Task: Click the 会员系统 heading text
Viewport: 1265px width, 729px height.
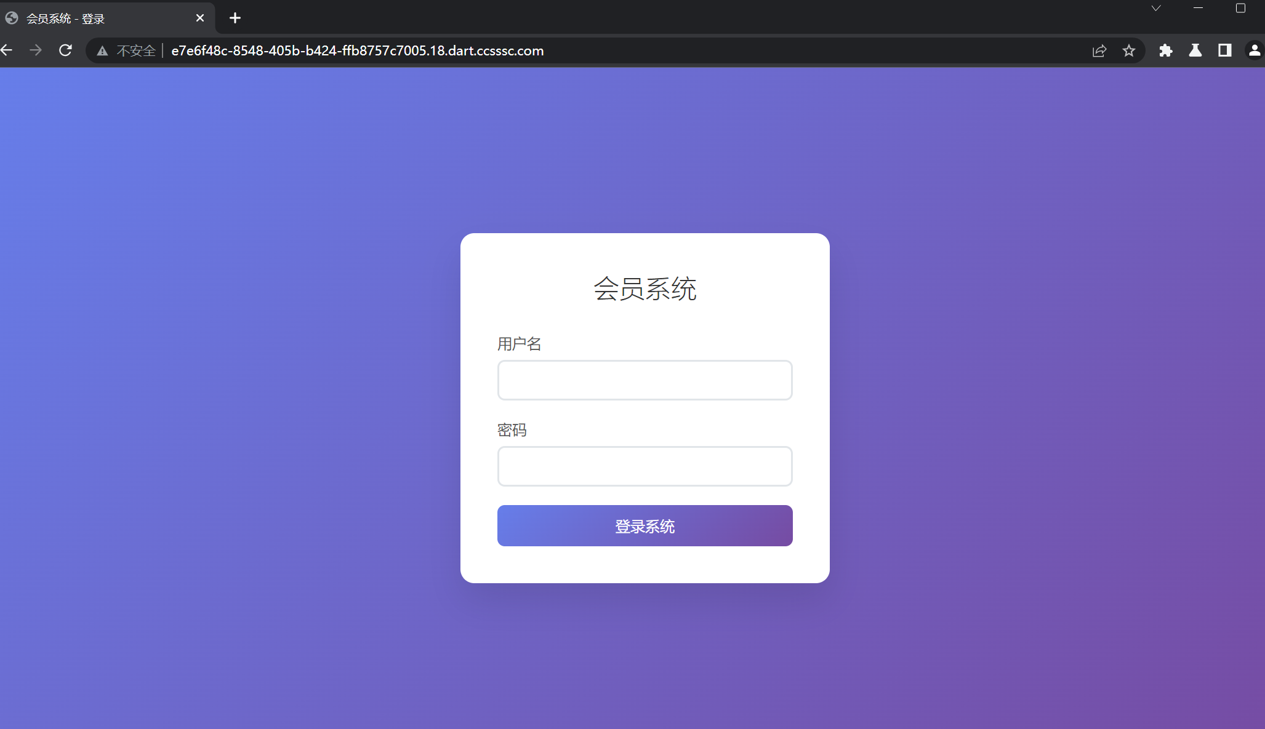Action: [x=645, y=289]
